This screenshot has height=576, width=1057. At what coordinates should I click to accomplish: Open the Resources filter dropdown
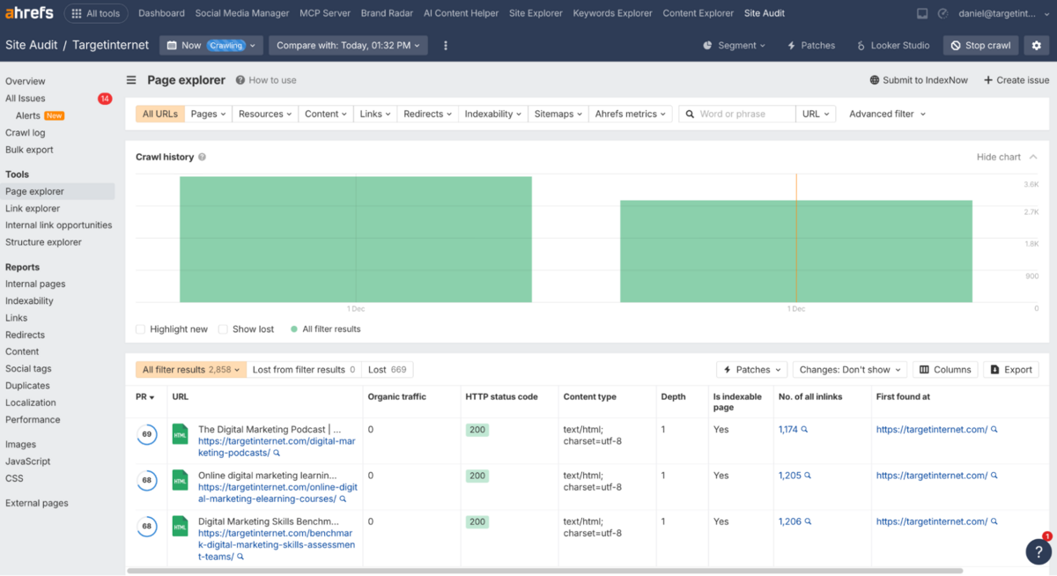[266, 114]
